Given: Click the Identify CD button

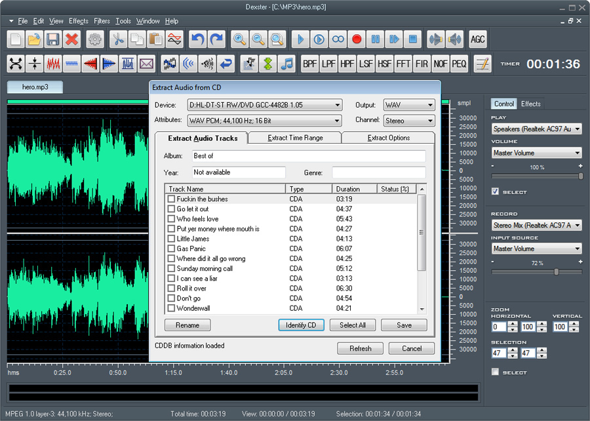Looking at the screenshot, I should pos(301,325).
